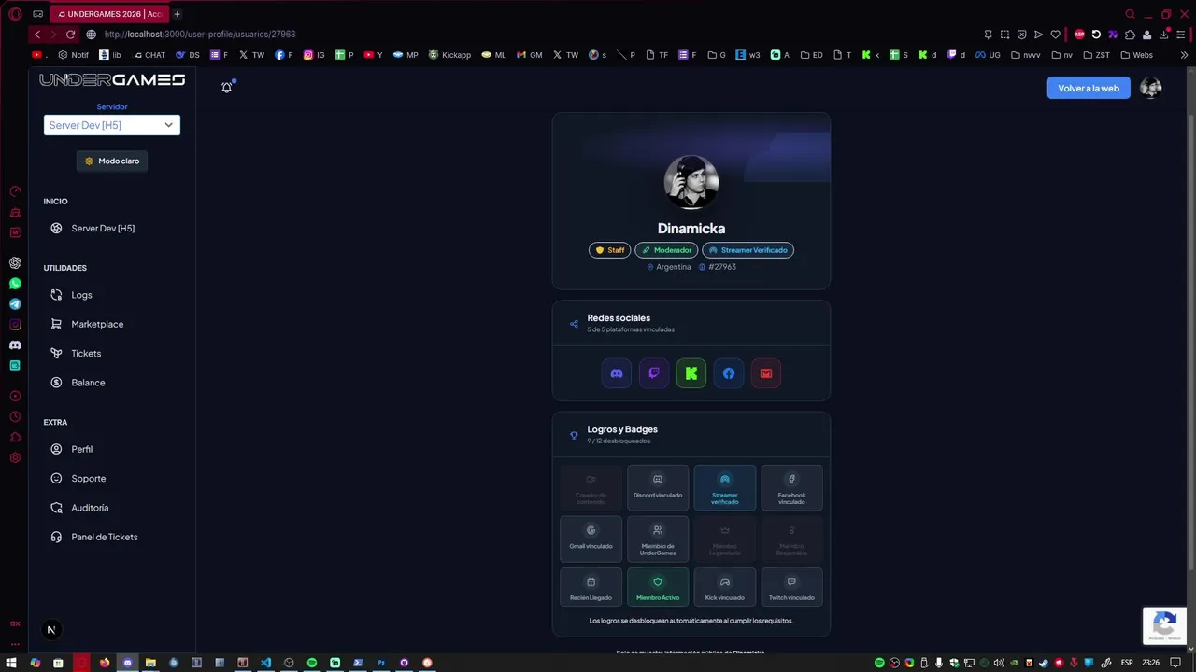This screenshot has width=1196, height=672.
Task: Switch to UNDERGAMES 2026 tab
Action: coord(108,14)
